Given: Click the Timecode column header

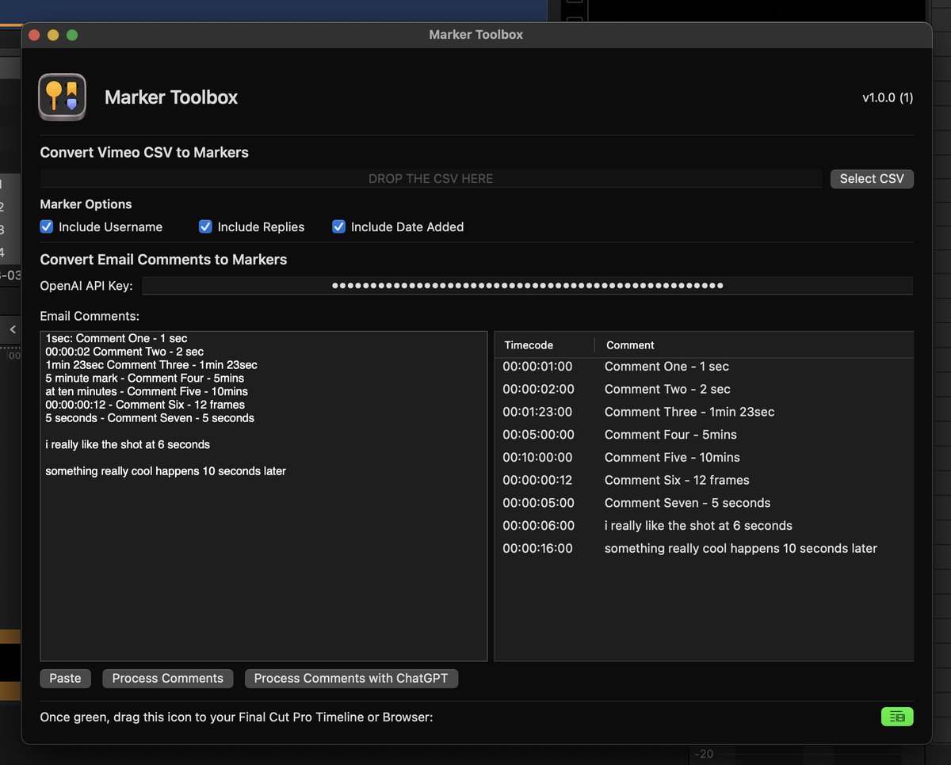Looking at the screenshot, I should coord(529,345).
